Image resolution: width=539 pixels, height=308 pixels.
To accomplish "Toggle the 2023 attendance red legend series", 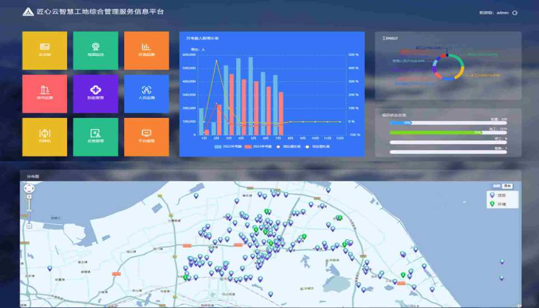I will [259, 146].
